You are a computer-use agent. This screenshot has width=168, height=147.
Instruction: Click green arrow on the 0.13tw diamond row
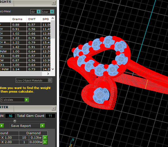tap(45, 138)
